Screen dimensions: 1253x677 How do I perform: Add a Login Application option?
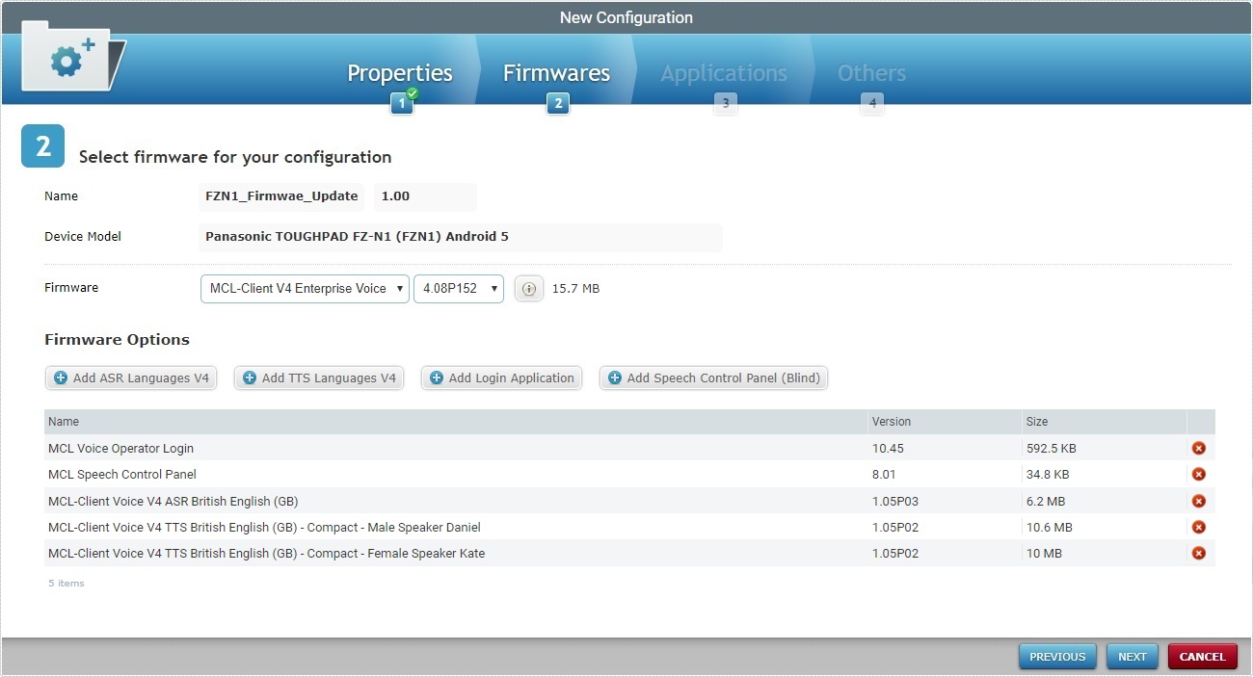501,378
